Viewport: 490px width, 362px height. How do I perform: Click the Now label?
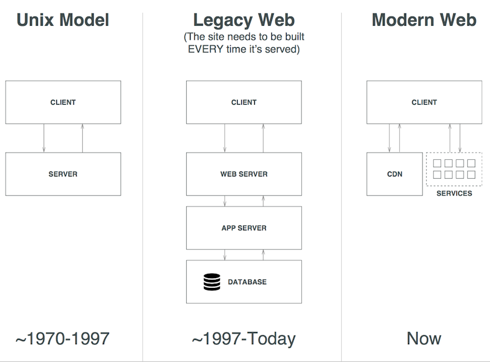[x=424, y=339]
